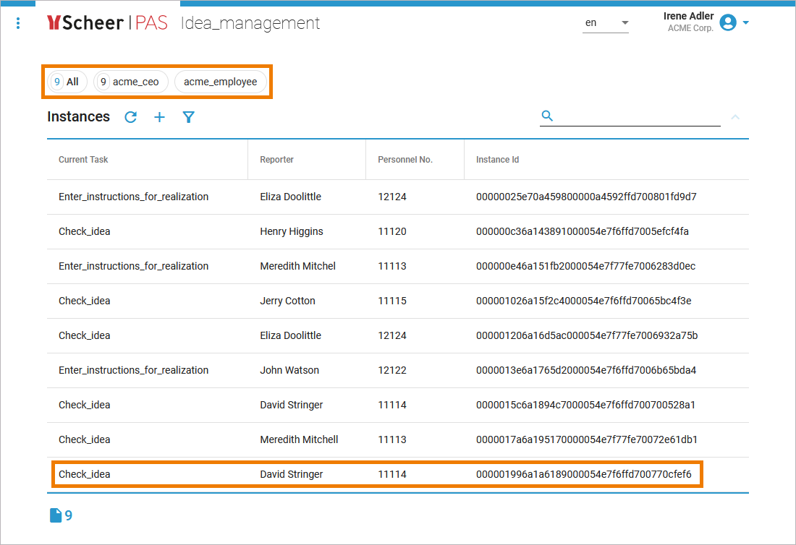Click the document count icon at bottom
796x545 pixels.
(x=56, y=515)
